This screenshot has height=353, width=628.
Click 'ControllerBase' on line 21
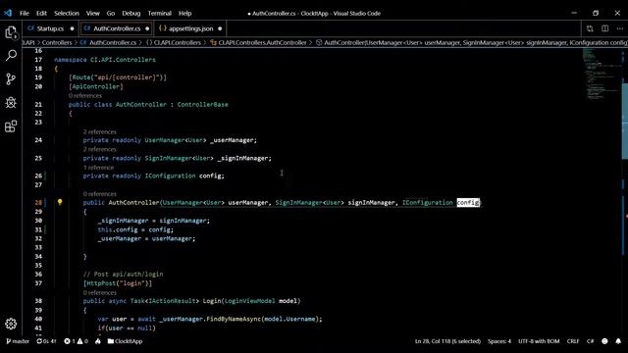click(x=202, y=105)
